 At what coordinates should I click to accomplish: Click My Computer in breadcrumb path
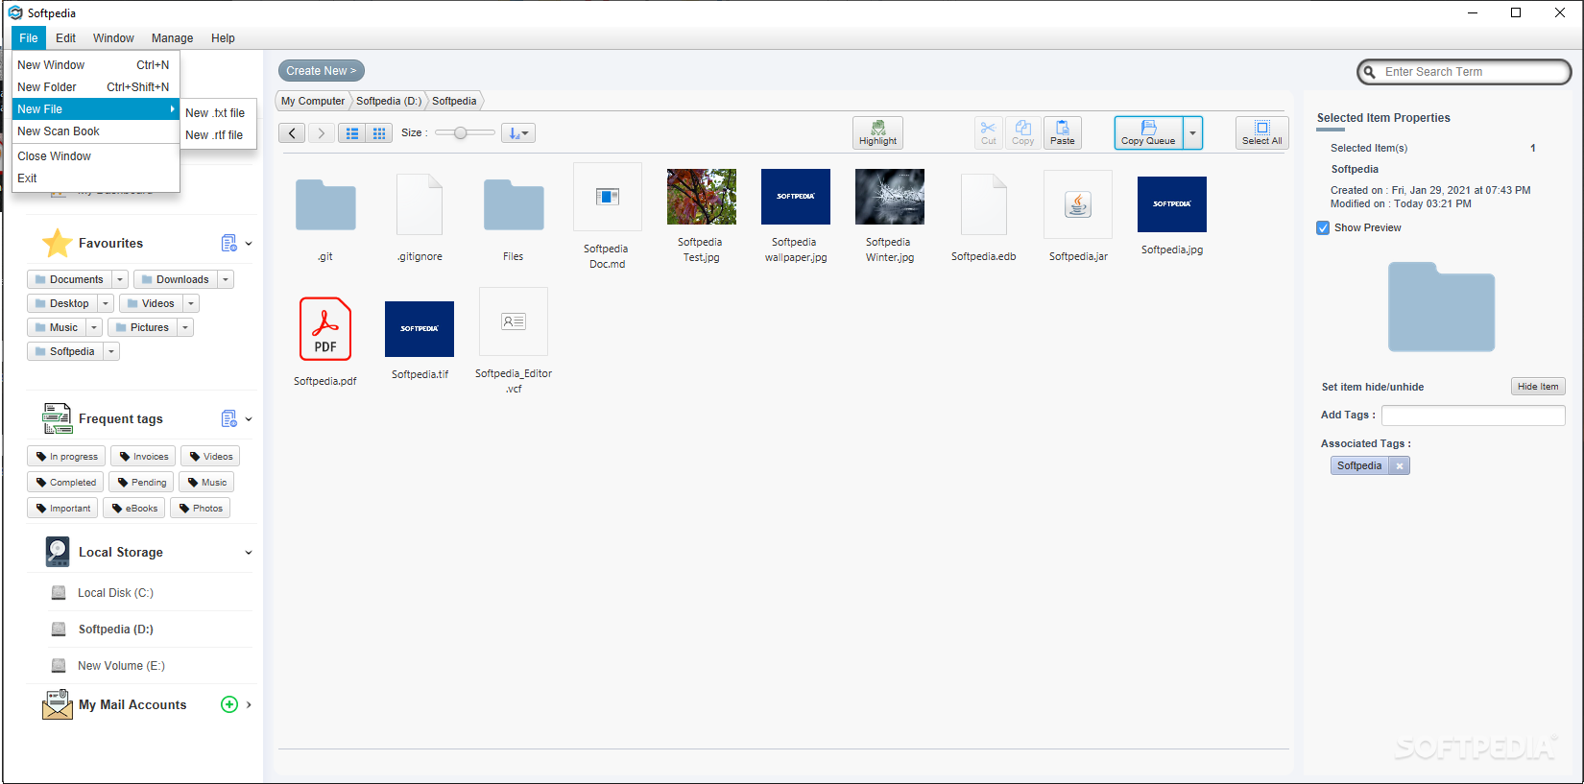[313, 101]
